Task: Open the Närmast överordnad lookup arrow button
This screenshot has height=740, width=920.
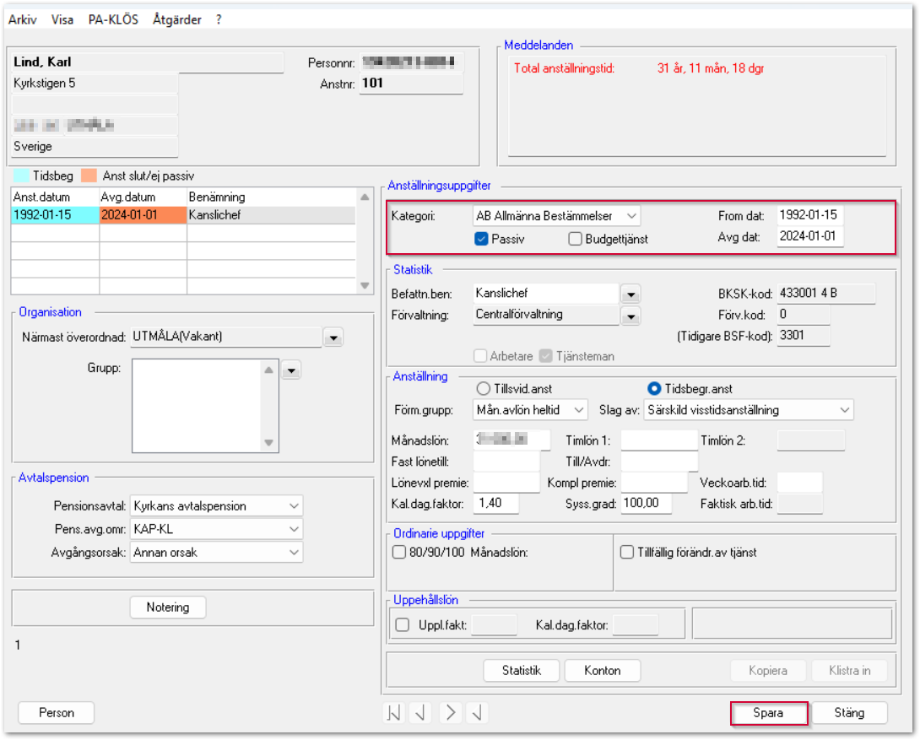Action: [333, 338]
